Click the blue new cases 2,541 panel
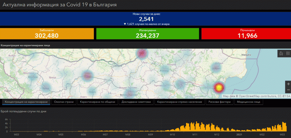This screenshot has width=291, height=138. [x=145, y=19]
